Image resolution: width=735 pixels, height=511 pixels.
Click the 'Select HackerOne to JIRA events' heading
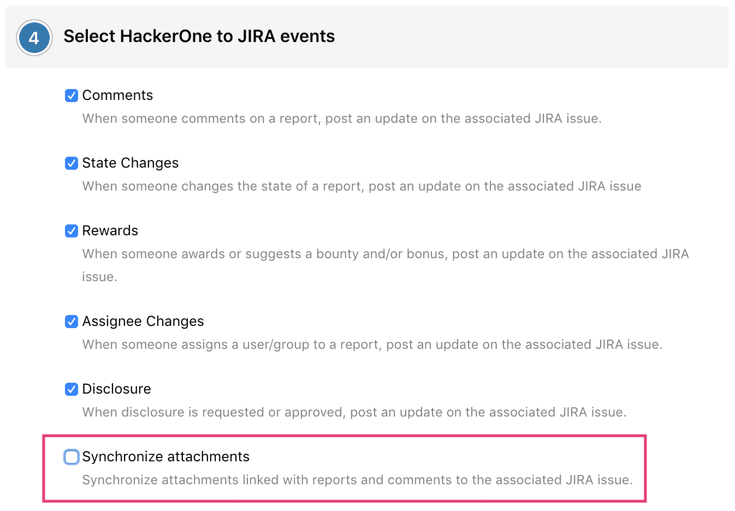[199, 36]
